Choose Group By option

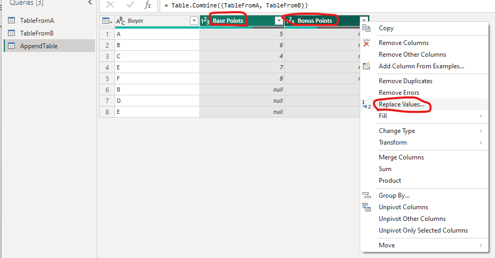click(x=394, y=195)
